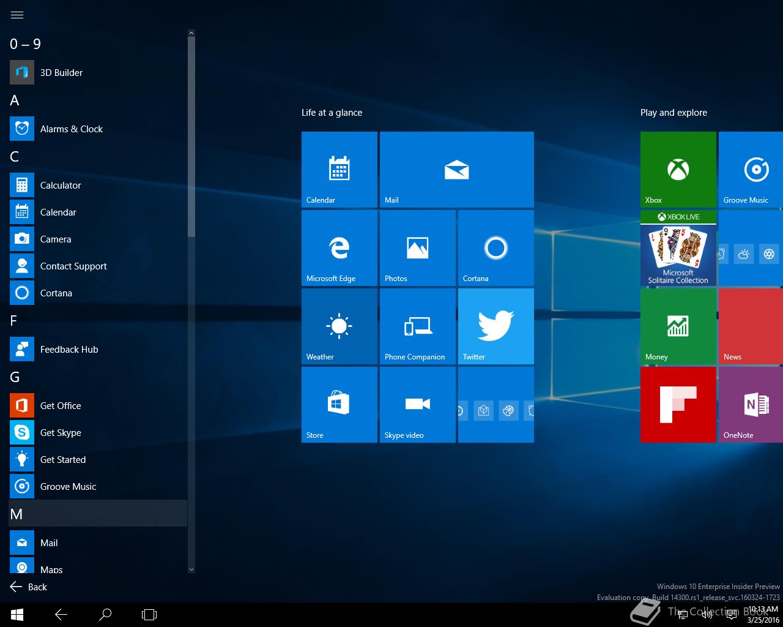Open Calendar from the app list

pos(98,212)
